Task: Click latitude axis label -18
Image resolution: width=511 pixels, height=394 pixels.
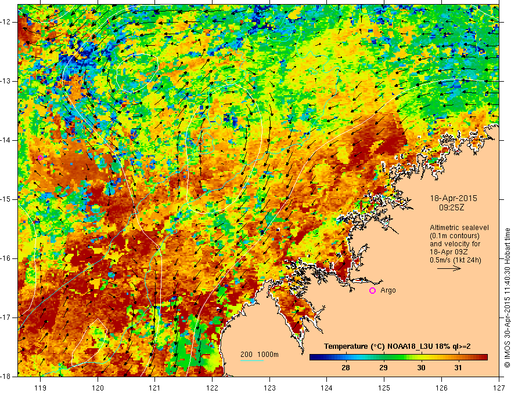Action: tap(6, 377)
